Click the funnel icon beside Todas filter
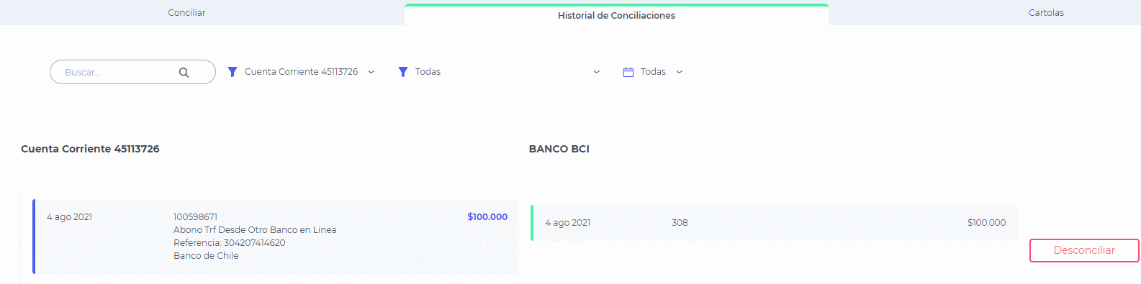The width and height of the screenshot is (1141, 284). [403, 72]
